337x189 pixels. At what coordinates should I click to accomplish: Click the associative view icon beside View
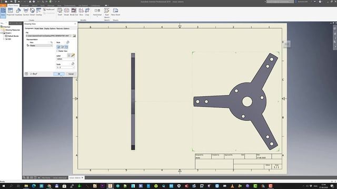click(x=52, y=43)
